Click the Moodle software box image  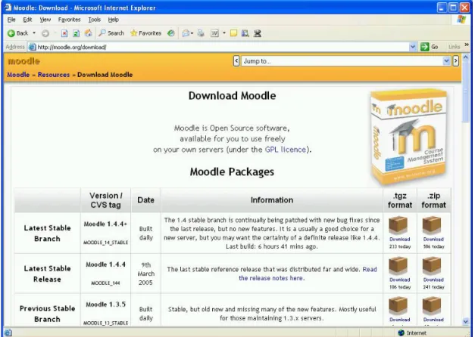(x=408, y=136)
